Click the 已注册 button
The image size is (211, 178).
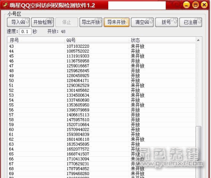(190, 22)
